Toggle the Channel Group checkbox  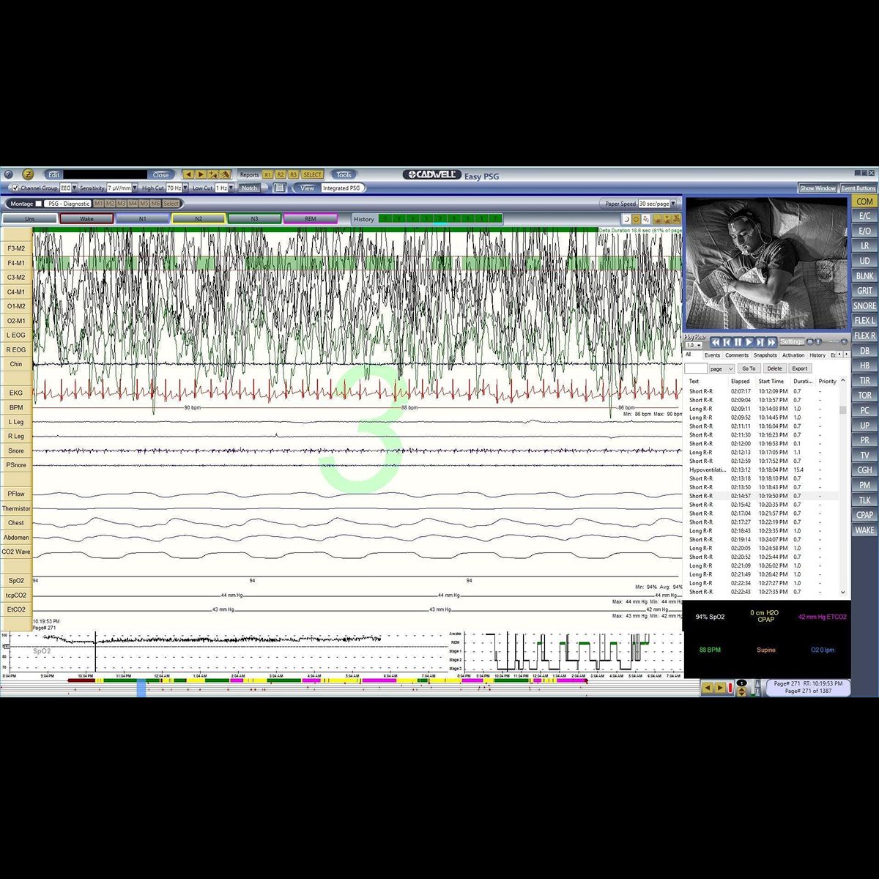coord(16,188)
